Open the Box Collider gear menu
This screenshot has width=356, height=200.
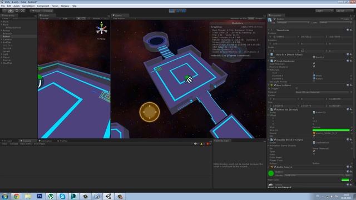[x=351, y=85]
